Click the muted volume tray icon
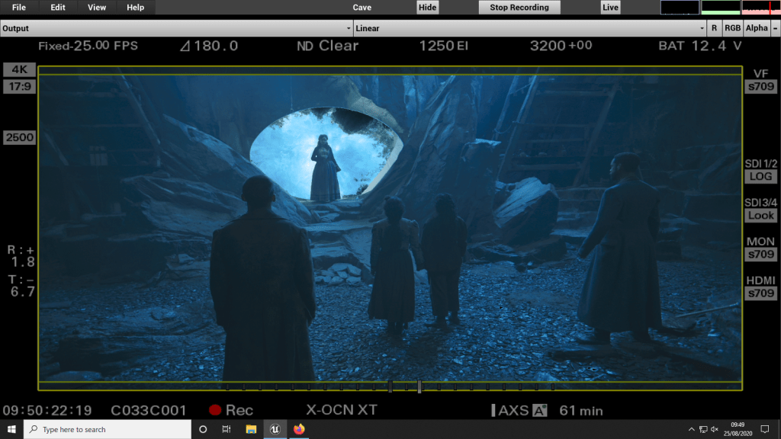Screen dimensions: 781x439 click(716, 429)
